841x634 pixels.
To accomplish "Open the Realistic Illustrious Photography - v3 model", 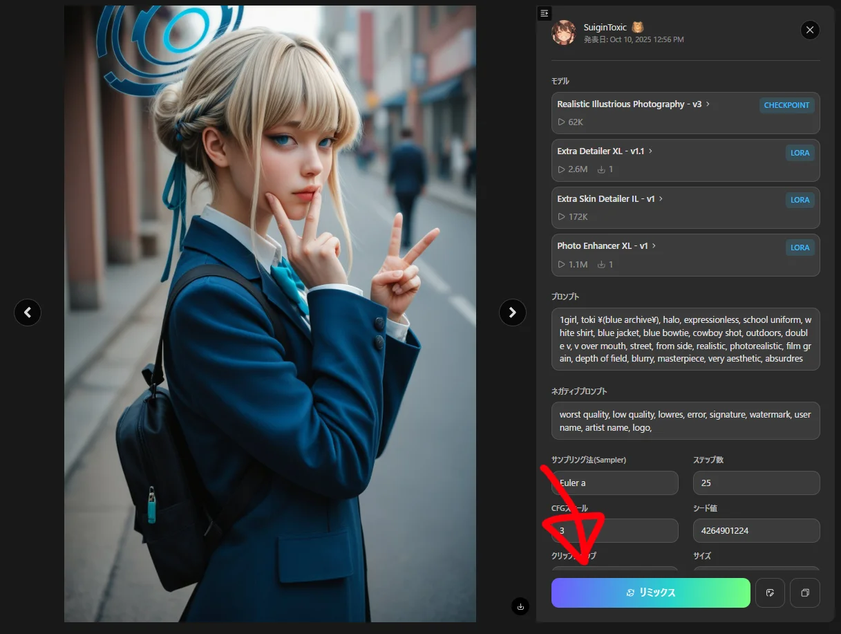I will pos(630,104).
